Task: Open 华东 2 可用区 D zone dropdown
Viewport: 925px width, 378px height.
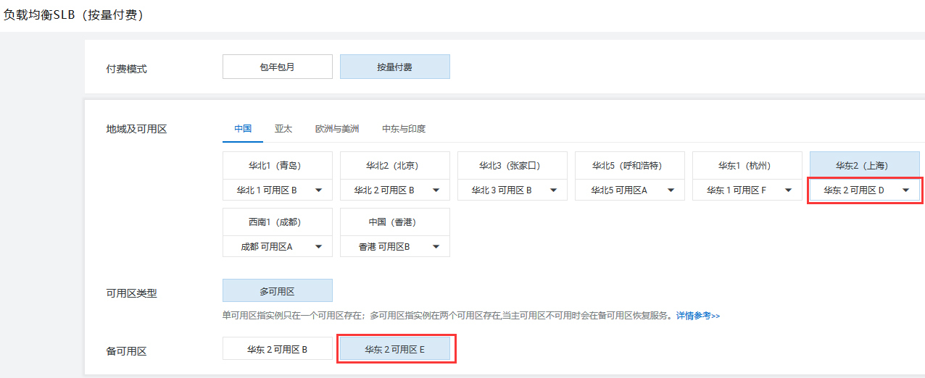Action: 864,190
